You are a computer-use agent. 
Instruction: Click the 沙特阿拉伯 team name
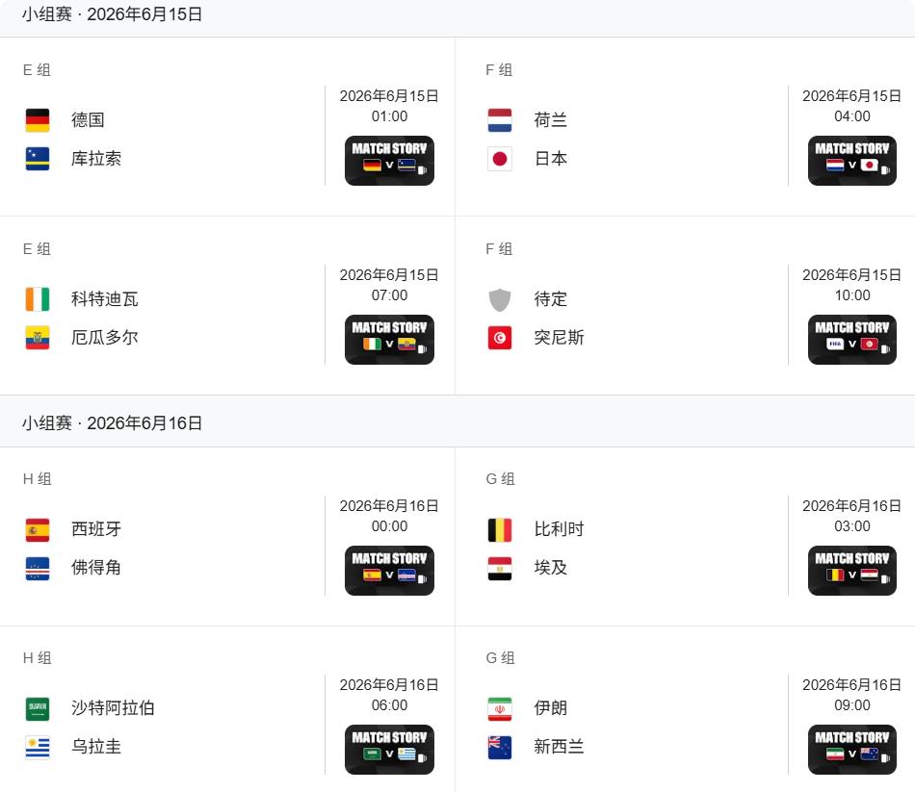(113, 708)
